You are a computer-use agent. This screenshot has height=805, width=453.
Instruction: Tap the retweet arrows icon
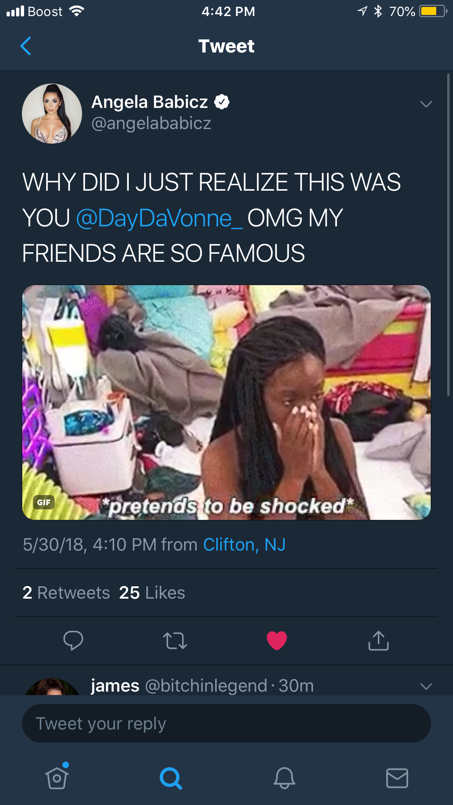pos(175,641)
